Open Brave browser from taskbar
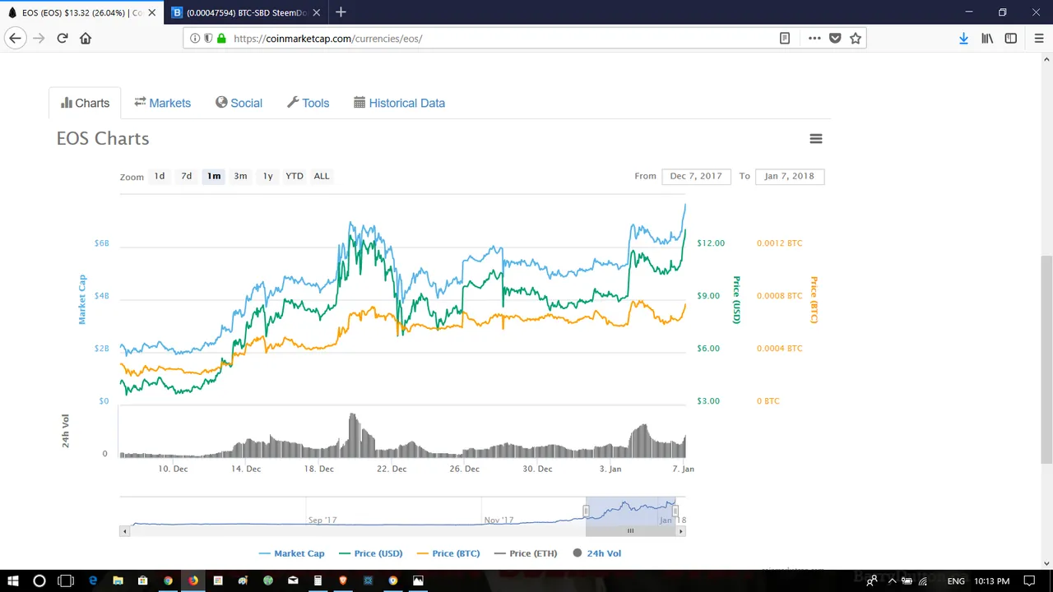Screen dimensions: 1053x592 pos(343,580)
